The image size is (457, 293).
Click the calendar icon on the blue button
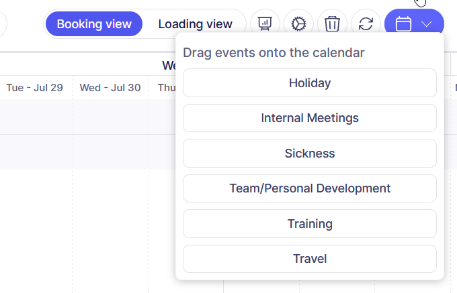coord(403,25)
